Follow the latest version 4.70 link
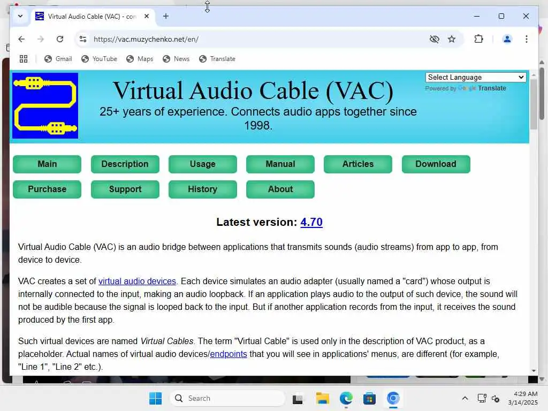Viewport: 548px width, 411px height. coord(311,222)
